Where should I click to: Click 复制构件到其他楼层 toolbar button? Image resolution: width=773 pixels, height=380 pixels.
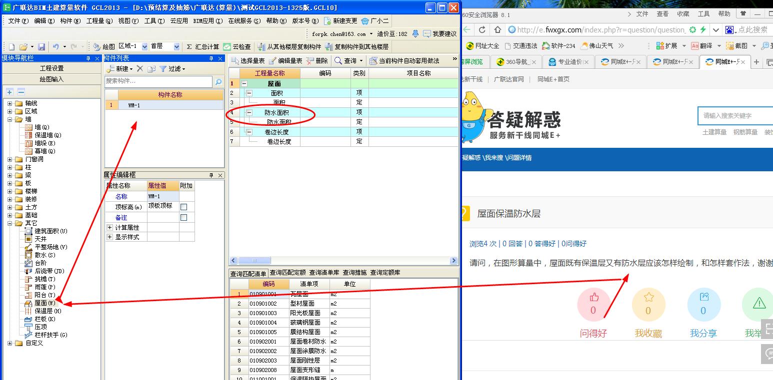[x=356, y=46]
